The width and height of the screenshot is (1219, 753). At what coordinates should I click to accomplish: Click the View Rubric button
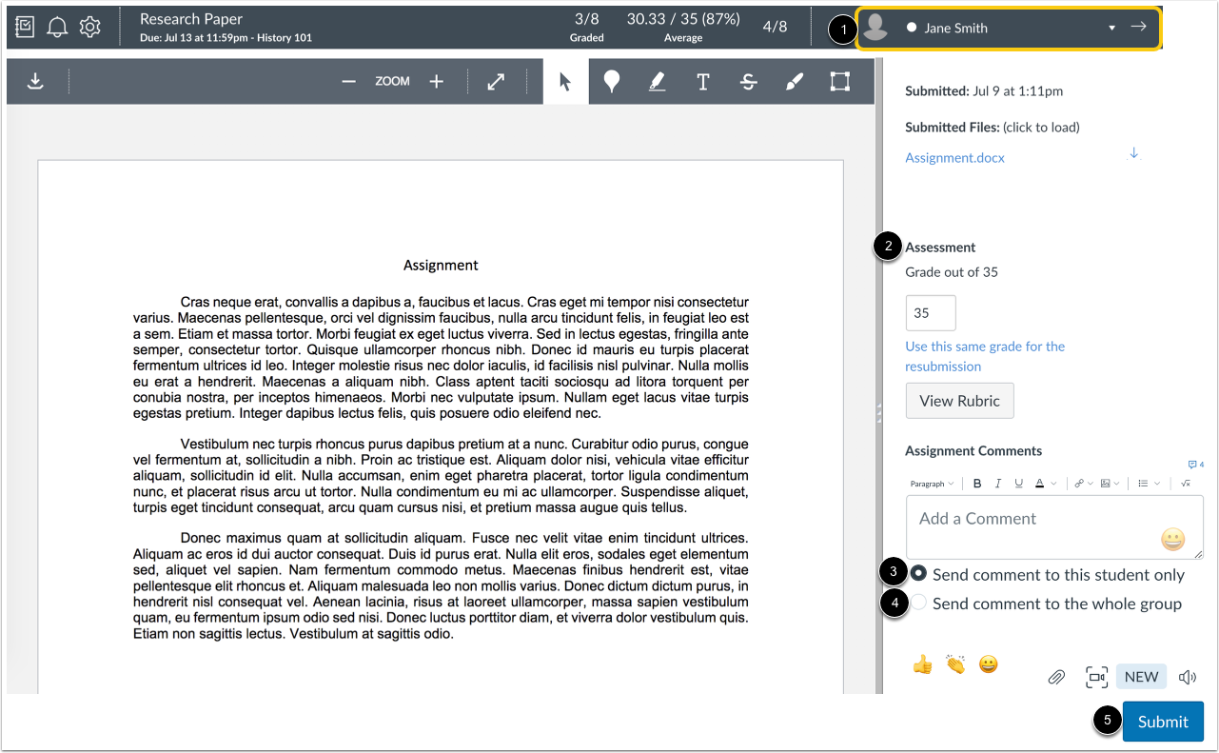tap(959, 400)
